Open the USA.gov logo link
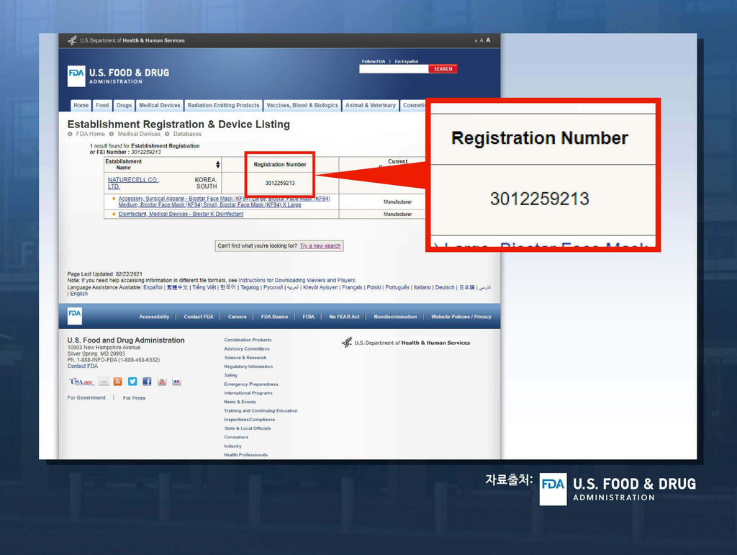Viewport: 737px width, 555px height. coord(81,382)
